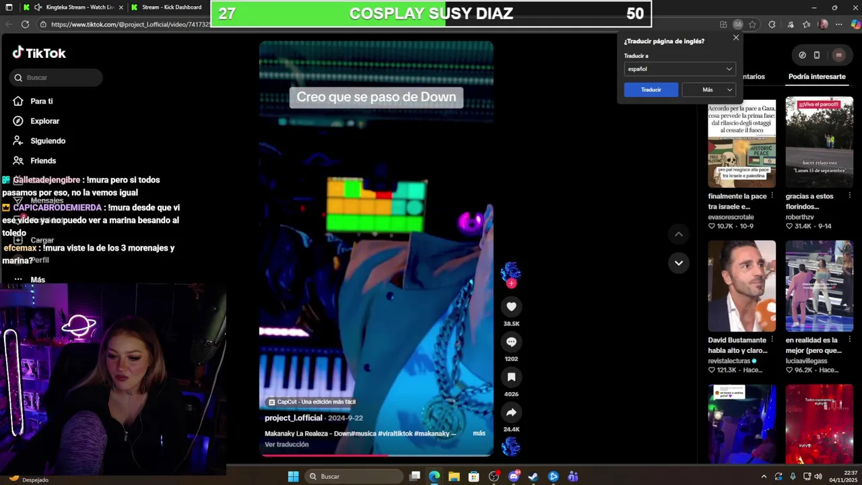862x485 pixels.
Task: Like the TikTok video with heart icon
Action: [x=511, y=306]
